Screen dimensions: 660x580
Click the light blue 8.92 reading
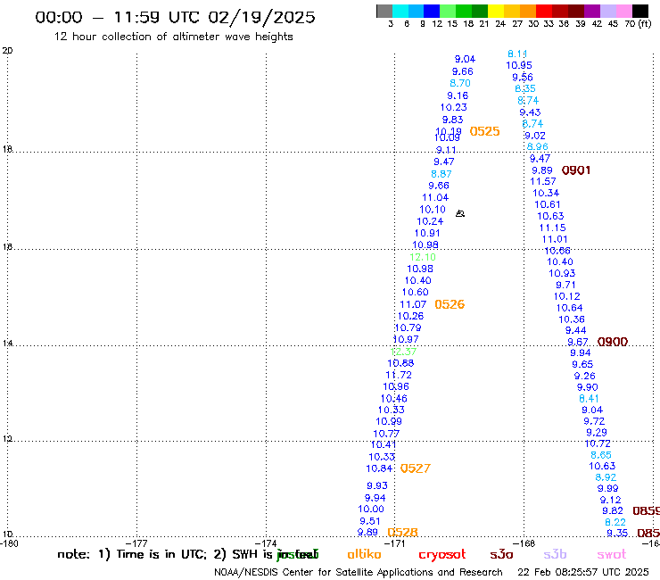[x=606, y=477]
